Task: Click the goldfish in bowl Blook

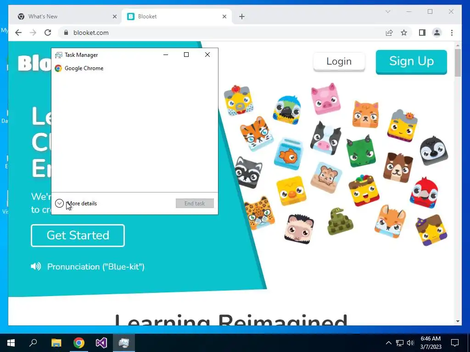Action: coord(288,154)
